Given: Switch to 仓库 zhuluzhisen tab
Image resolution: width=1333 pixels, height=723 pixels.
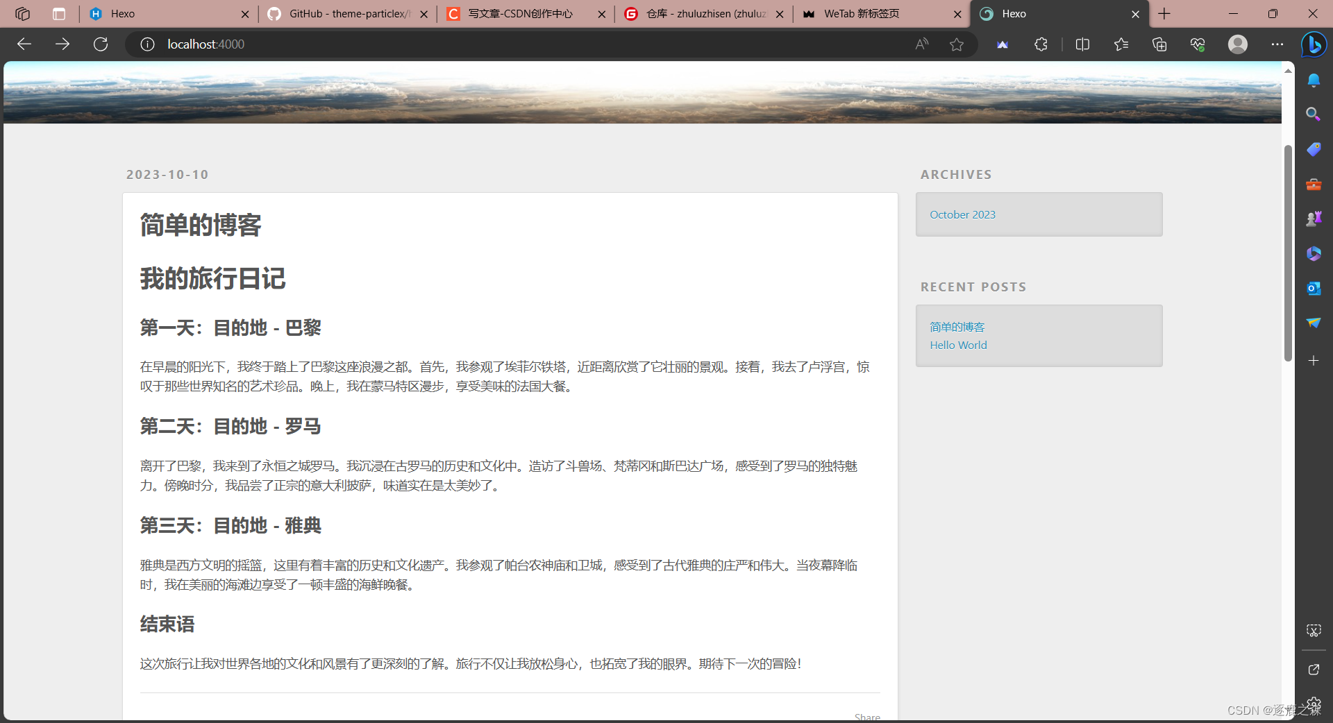Looking at the screenshot, I should click(x=705, y=14).
